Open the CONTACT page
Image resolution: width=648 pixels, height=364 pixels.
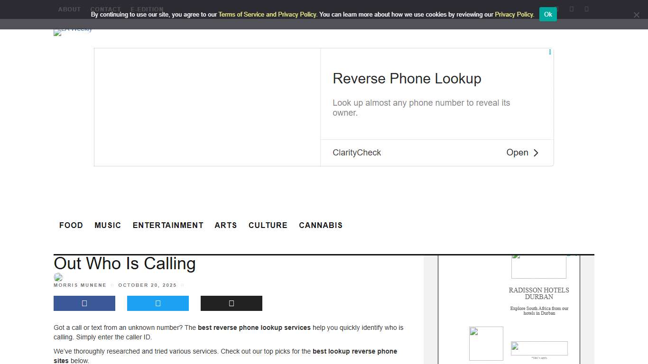(105, 9)
